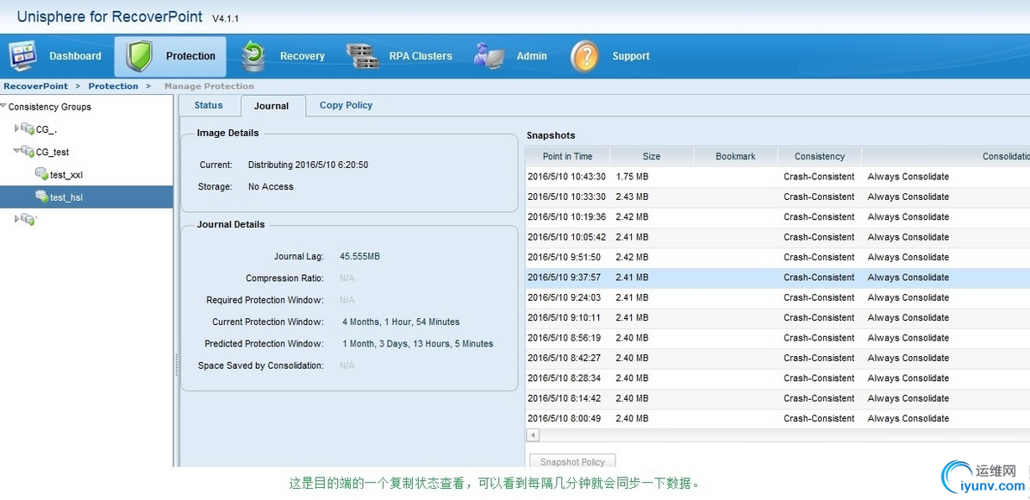
Task: Select test_xxl in the tree
Action: pyautogui.click(x=66, y=175)
